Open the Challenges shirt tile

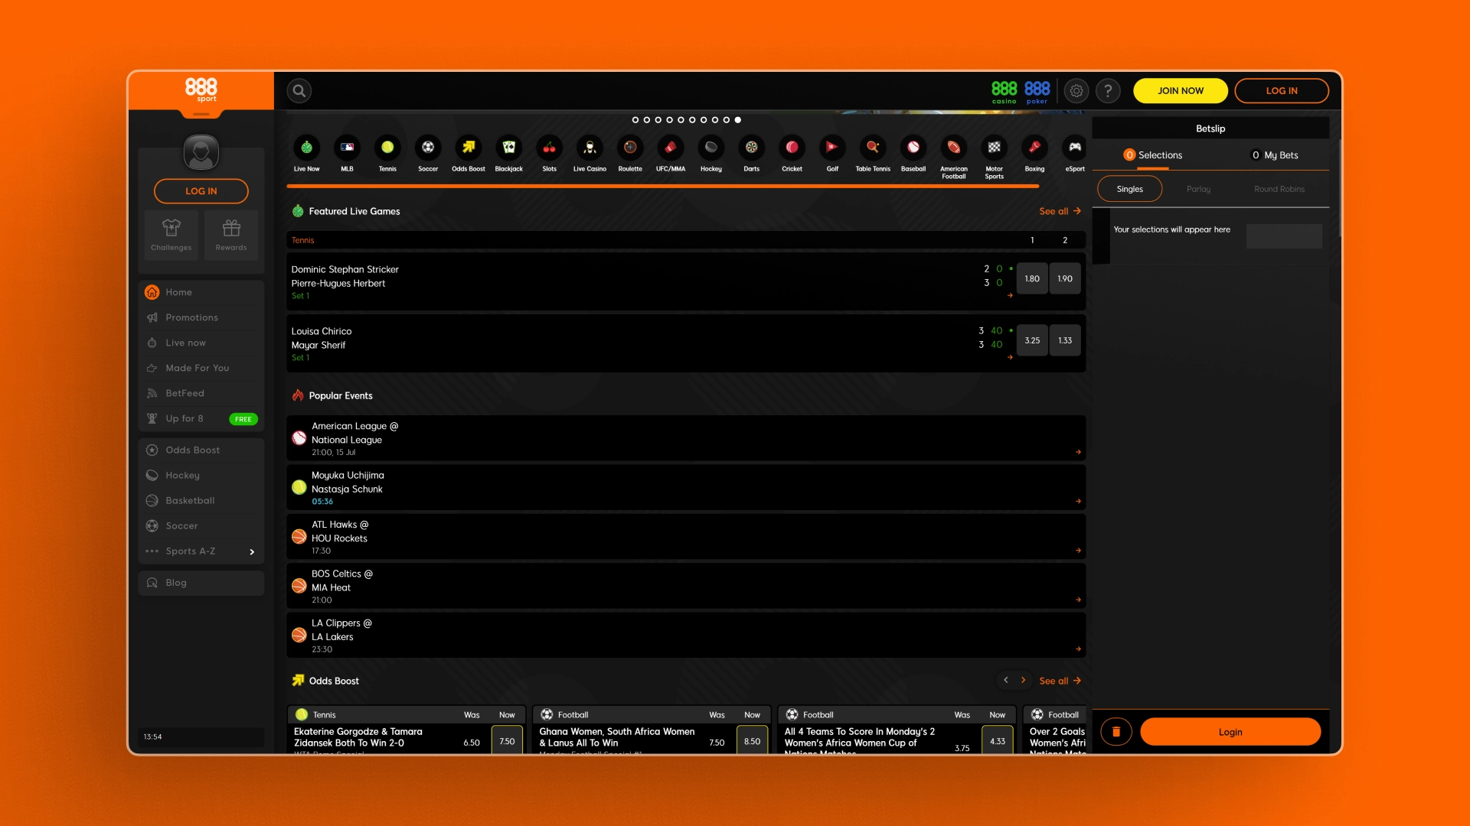point(171,235)
